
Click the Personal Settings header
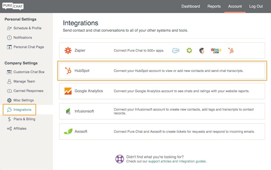point(20,19)
